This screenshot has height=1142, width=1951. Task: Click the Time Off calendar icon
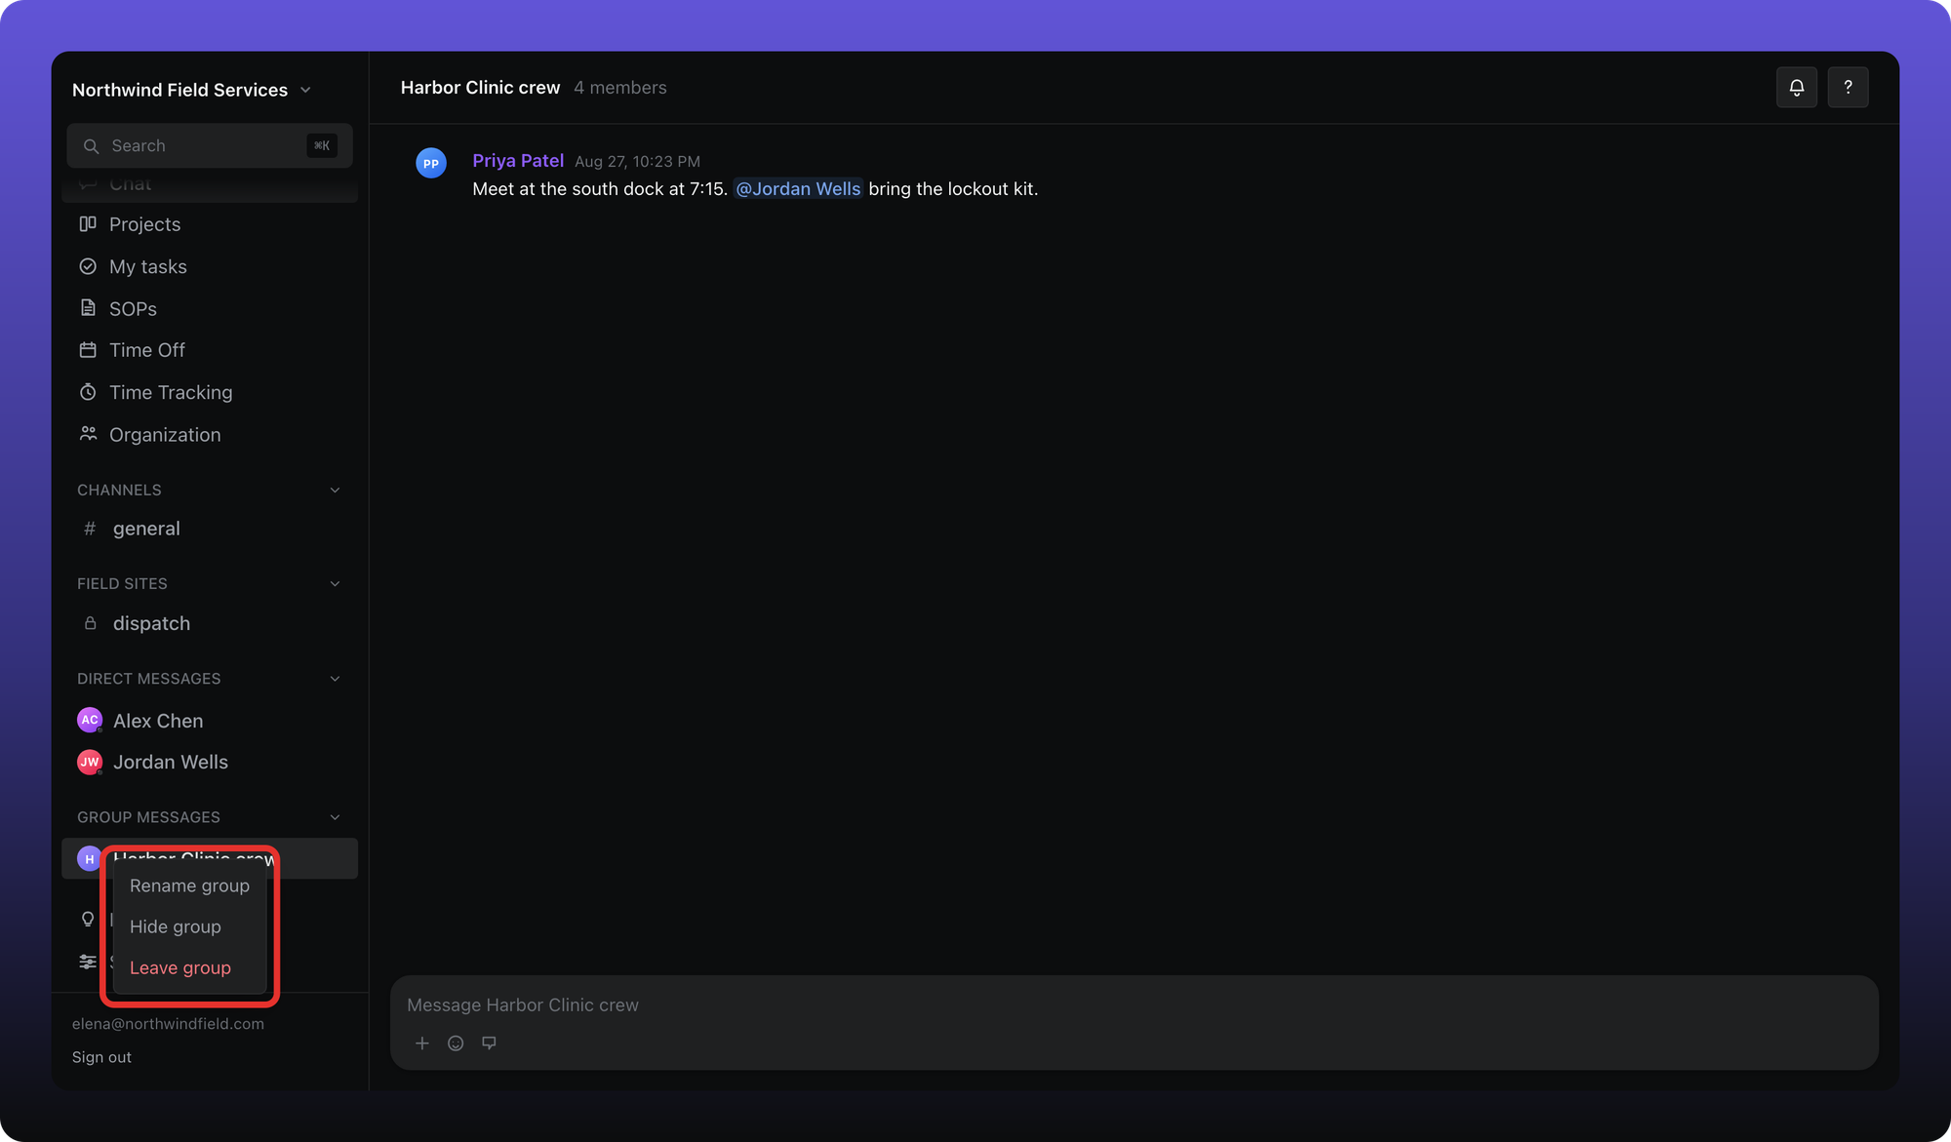click(88, 350)
